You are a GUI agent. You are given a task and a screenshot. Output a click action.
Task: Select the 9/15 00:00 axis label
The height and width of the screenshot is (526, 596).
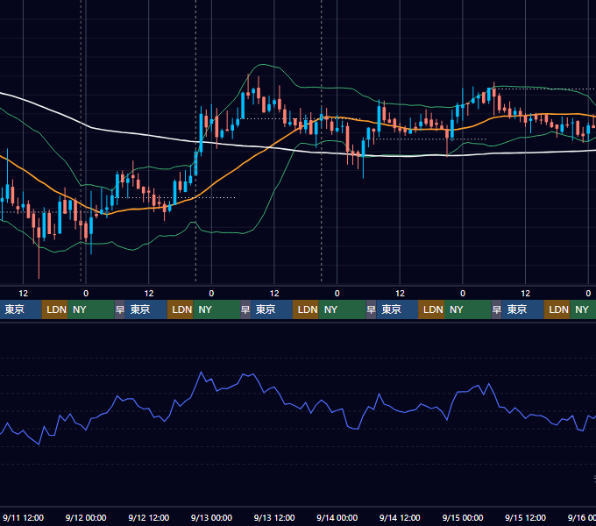coord(463,517)
